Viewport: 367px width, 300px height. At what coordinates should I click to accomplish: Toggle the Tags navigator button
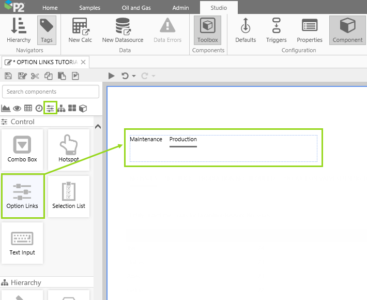pyautogui.click(x=47, y=30)
